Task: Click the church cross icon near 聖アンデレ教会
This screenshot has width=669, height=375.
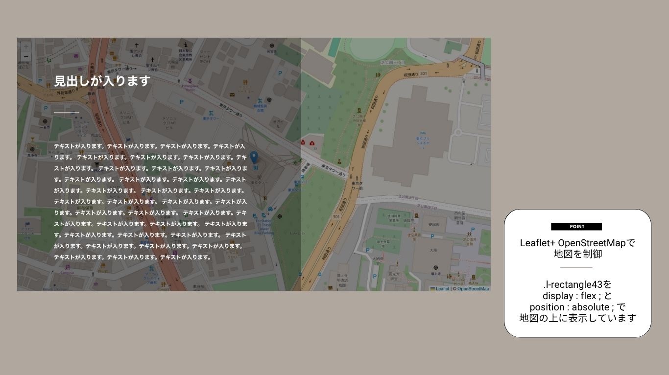Action: (137, 45)
